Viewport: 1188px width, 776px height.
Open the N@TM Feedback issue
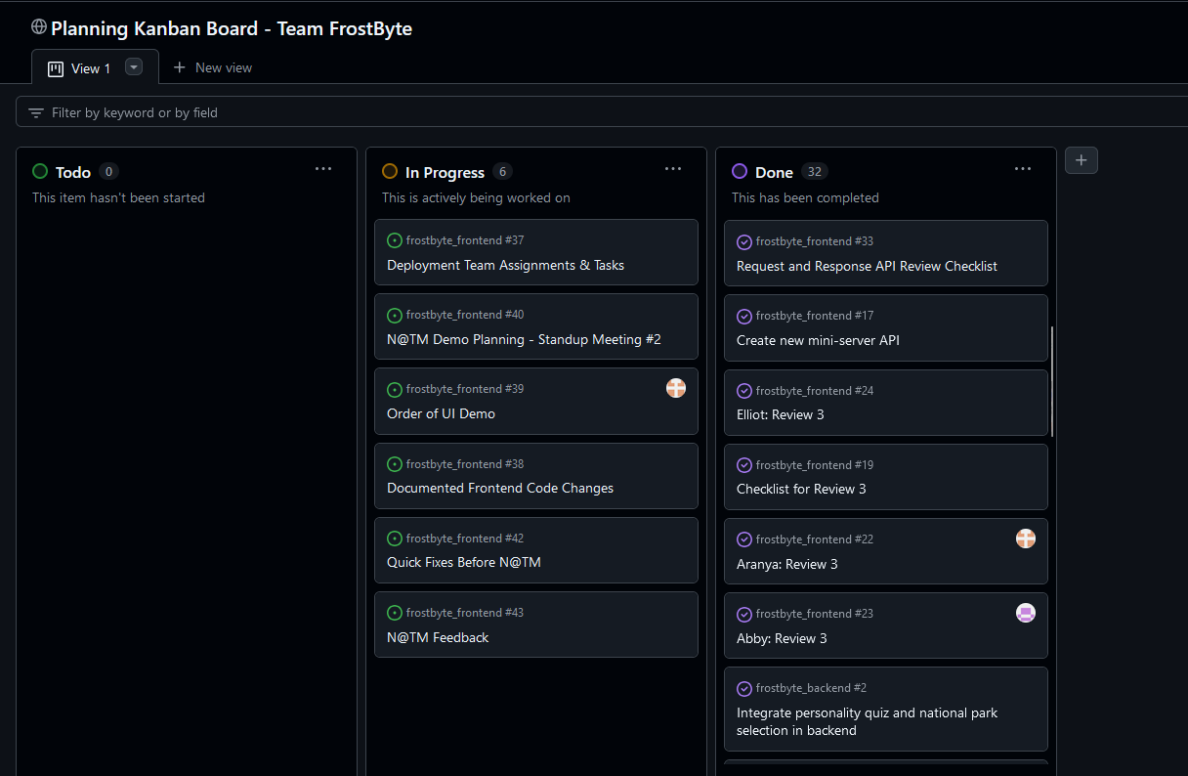point(438,637)
